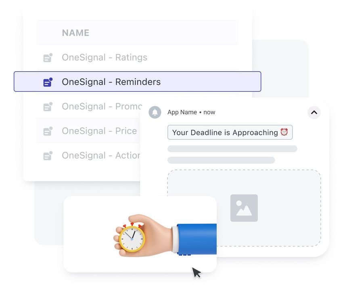The width and height of the screenshot is (343, 285).
Task: Click the template icon beside OneSignal - Promo
Action: (48, 107)
